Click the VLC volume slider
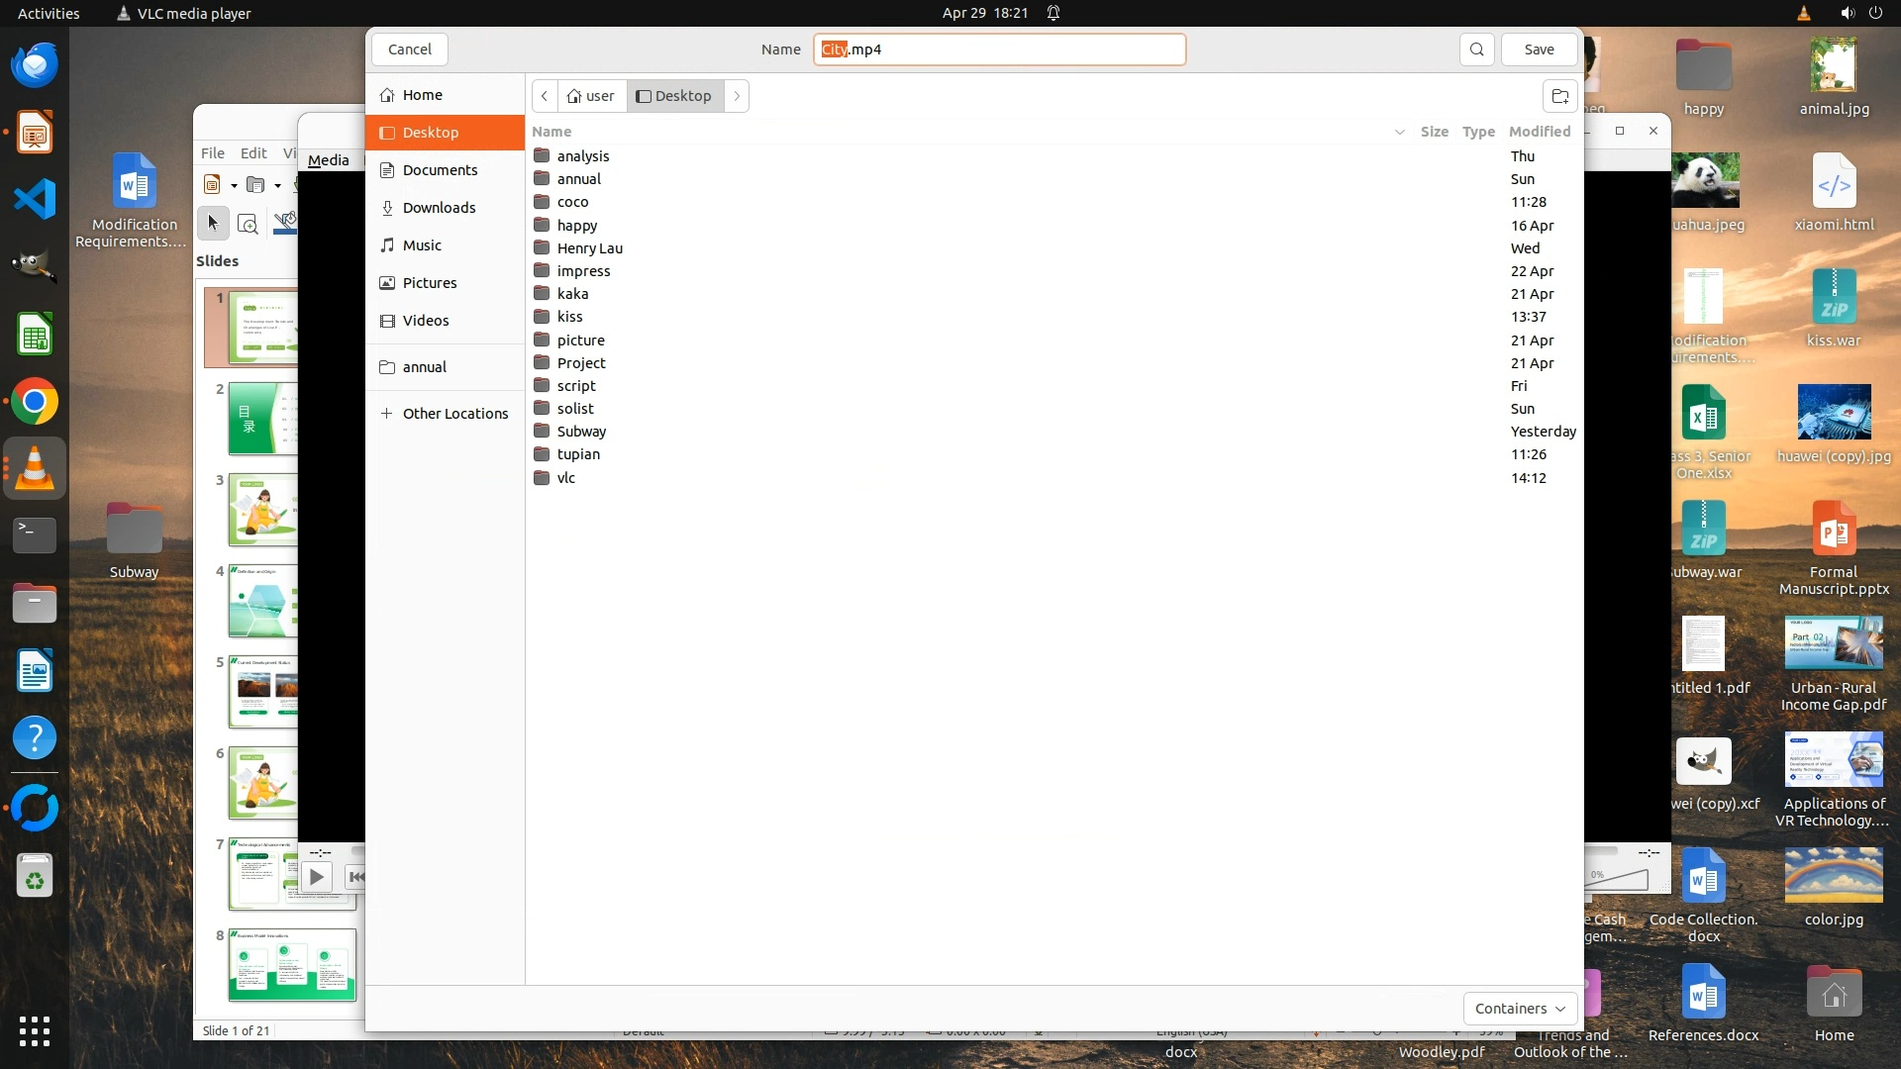Image resolution: width=1901 pixels, height=1069 pixels. point(1619,878)
